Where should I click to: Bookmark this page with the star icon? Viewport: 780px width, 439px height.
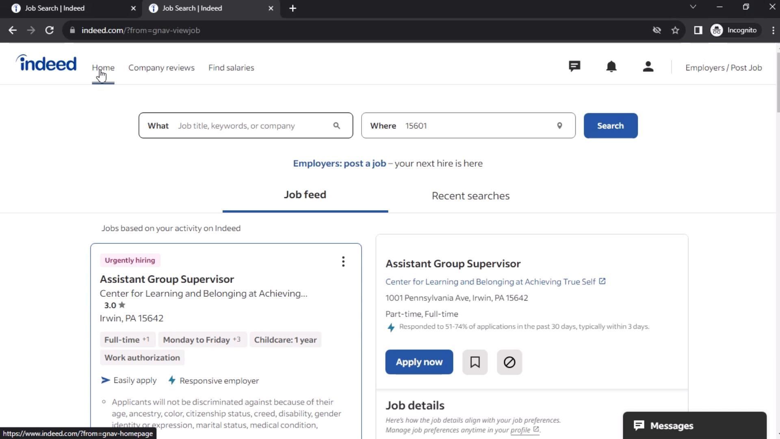pos(675,30)
